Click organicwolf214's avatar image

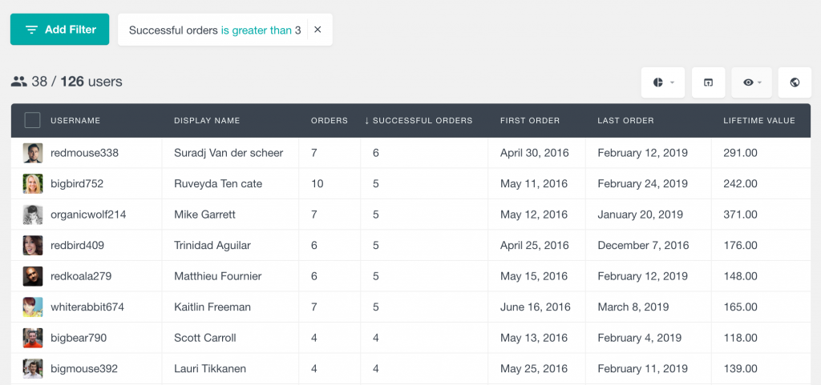pos(33,215)
